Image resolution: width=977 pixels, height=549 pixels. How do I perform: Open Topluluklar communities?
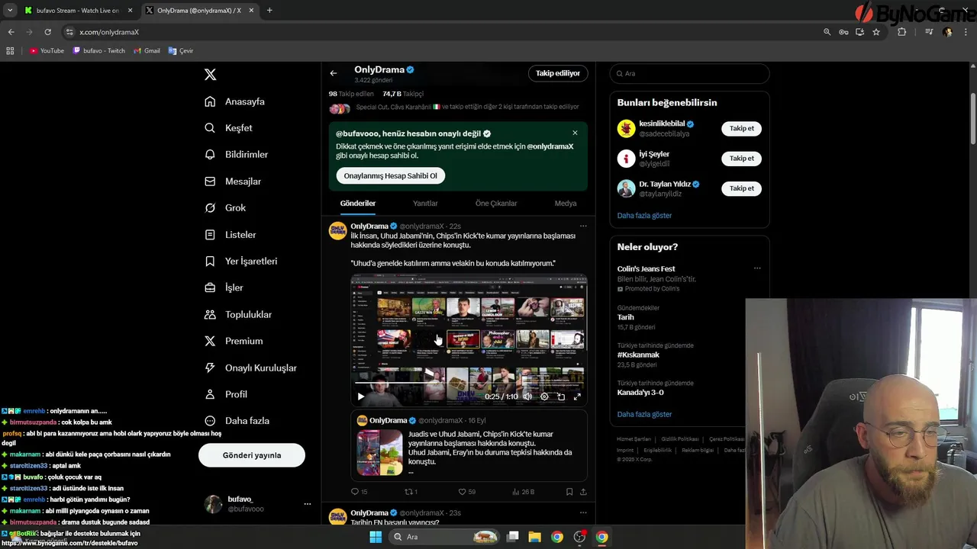click(x=238, y=315)
